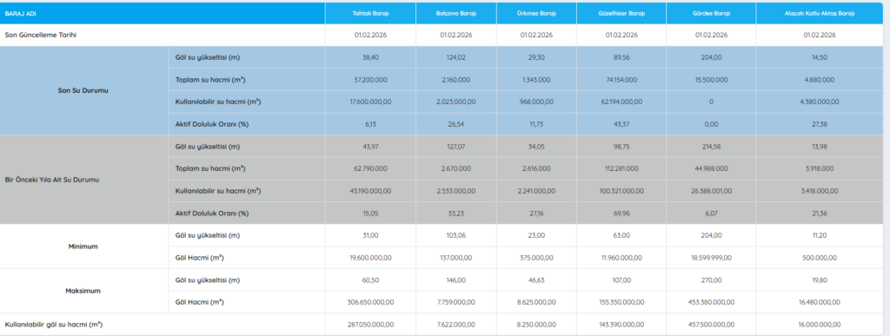This screenshot has width=890, height=336.
Task: Click Göl Hacmi (m³) label in Minimum section
Action: click(x=199, y=258)
